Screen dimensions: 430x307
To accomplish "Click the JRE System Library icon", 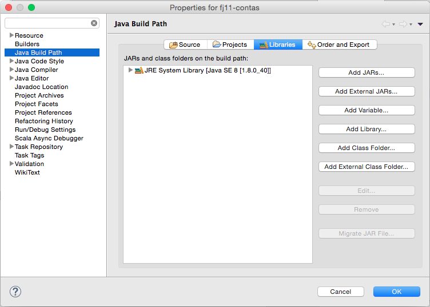I will (139, 70).
